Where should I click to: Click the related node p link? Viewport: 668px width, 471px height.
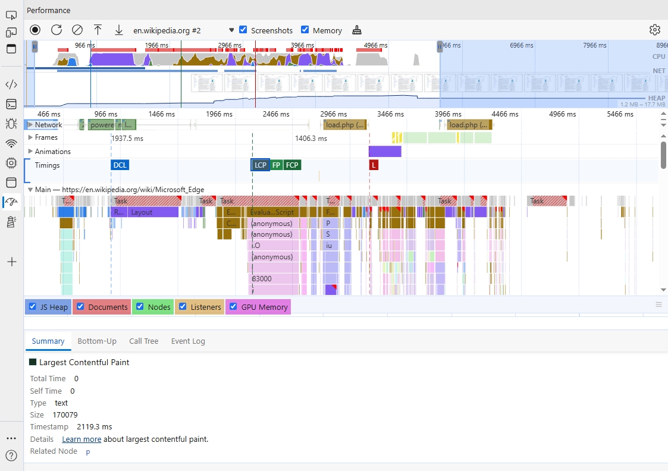coord(88,452)
